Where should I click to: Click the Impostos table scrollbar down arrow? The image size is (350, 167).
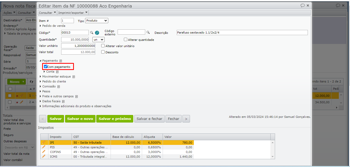point(273,157)
